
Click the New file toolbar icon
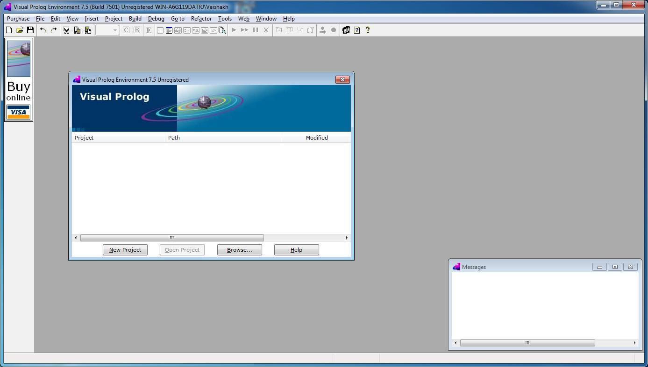(9, 30)
